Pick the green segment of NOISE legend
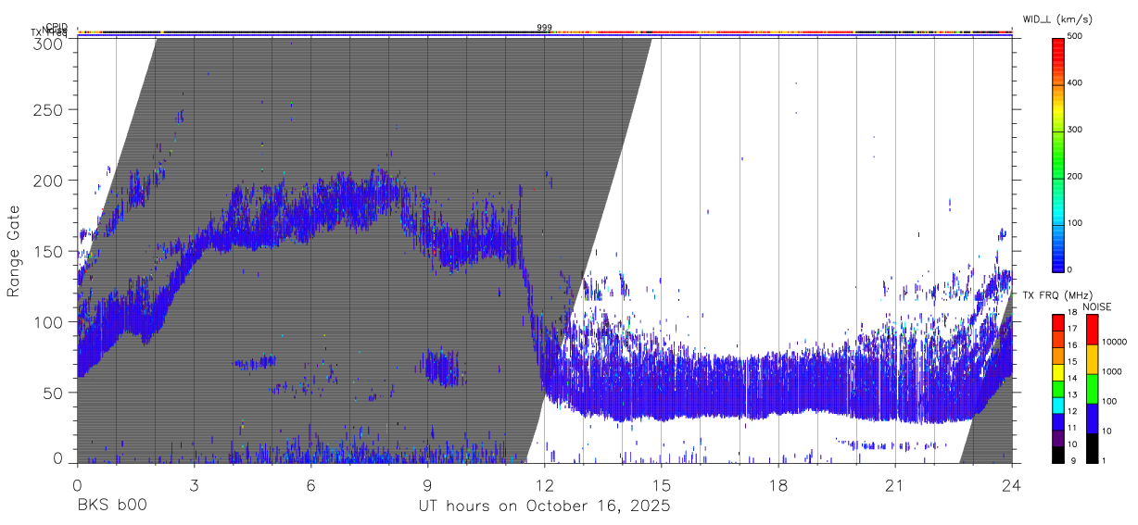This screenshot has height=525, width=1138. tap(1092, 389)
